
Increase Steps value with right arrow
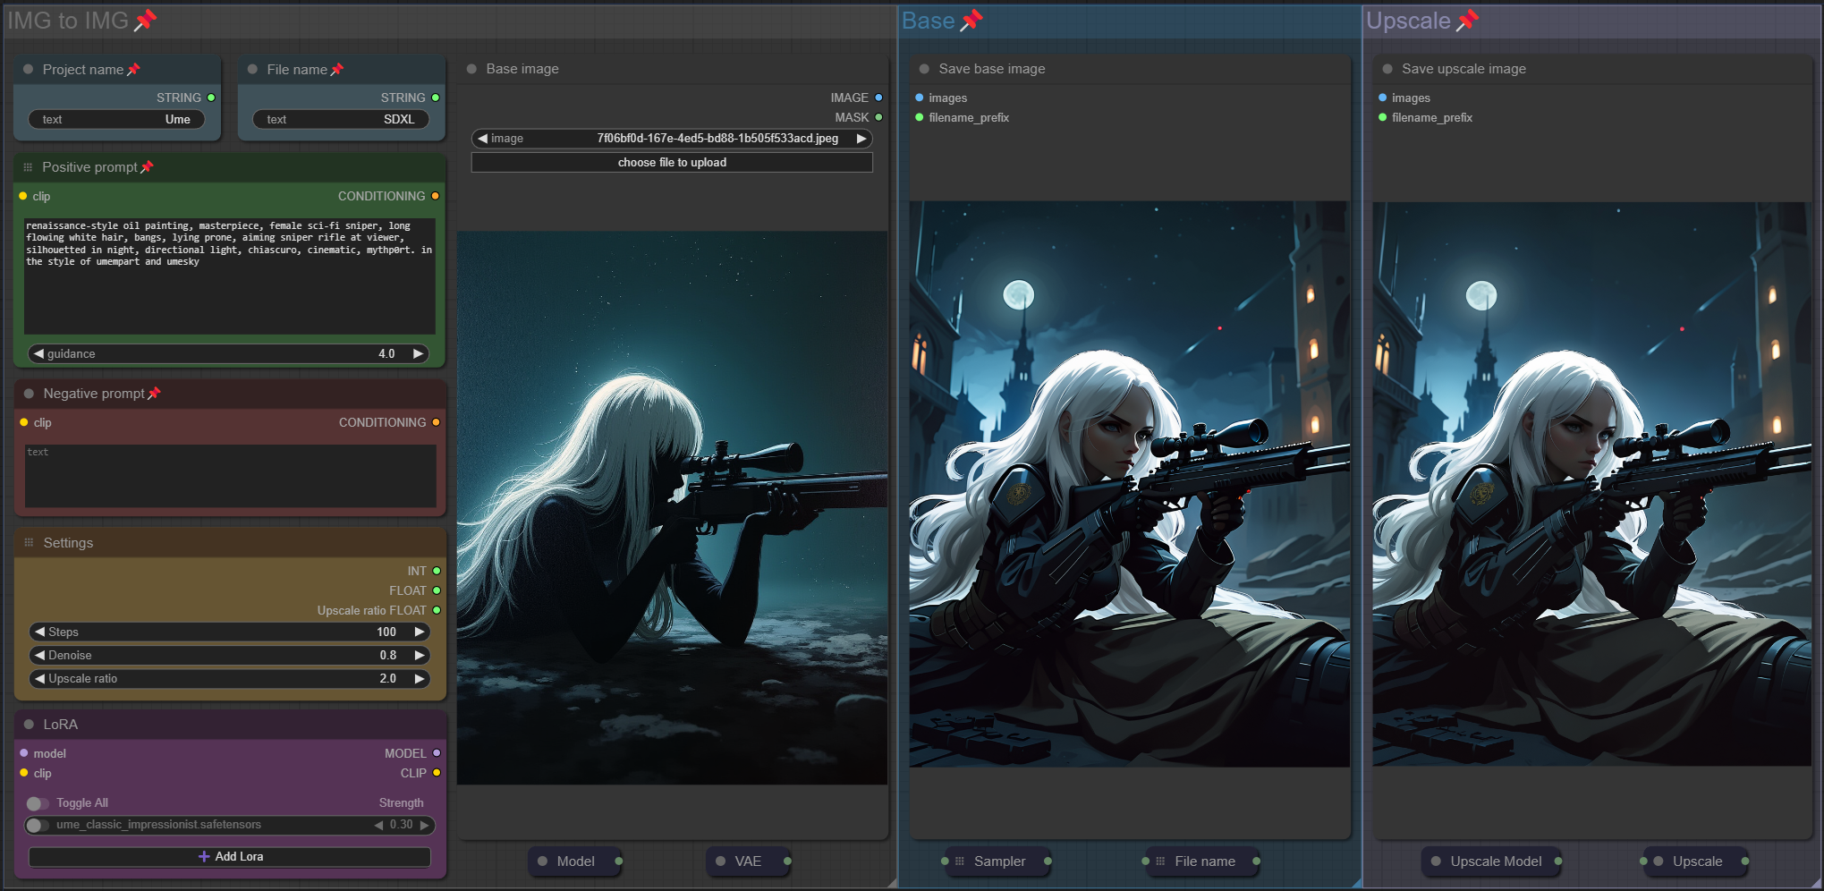[x=419, y=632]
